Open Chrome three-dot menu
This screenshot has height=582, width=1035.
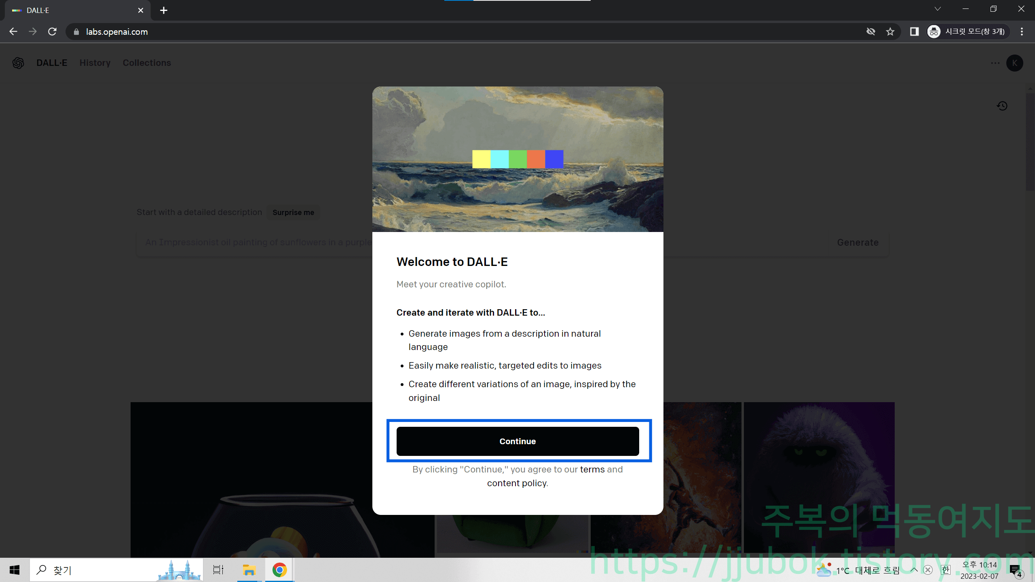click(1022, 32)
